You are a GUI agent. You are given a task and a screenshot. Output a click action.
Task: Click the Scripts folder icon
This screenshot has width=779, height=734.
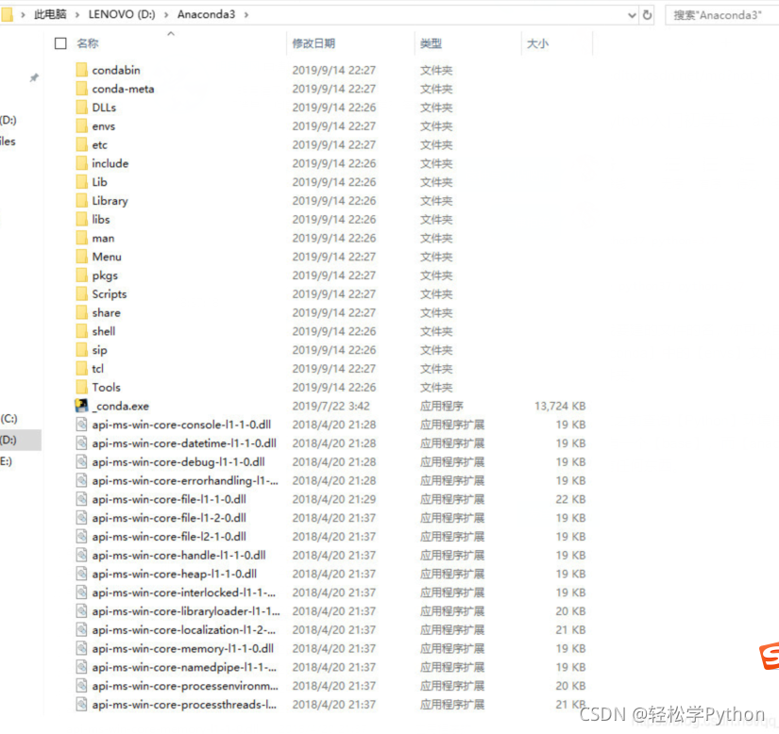pos(82,293)
